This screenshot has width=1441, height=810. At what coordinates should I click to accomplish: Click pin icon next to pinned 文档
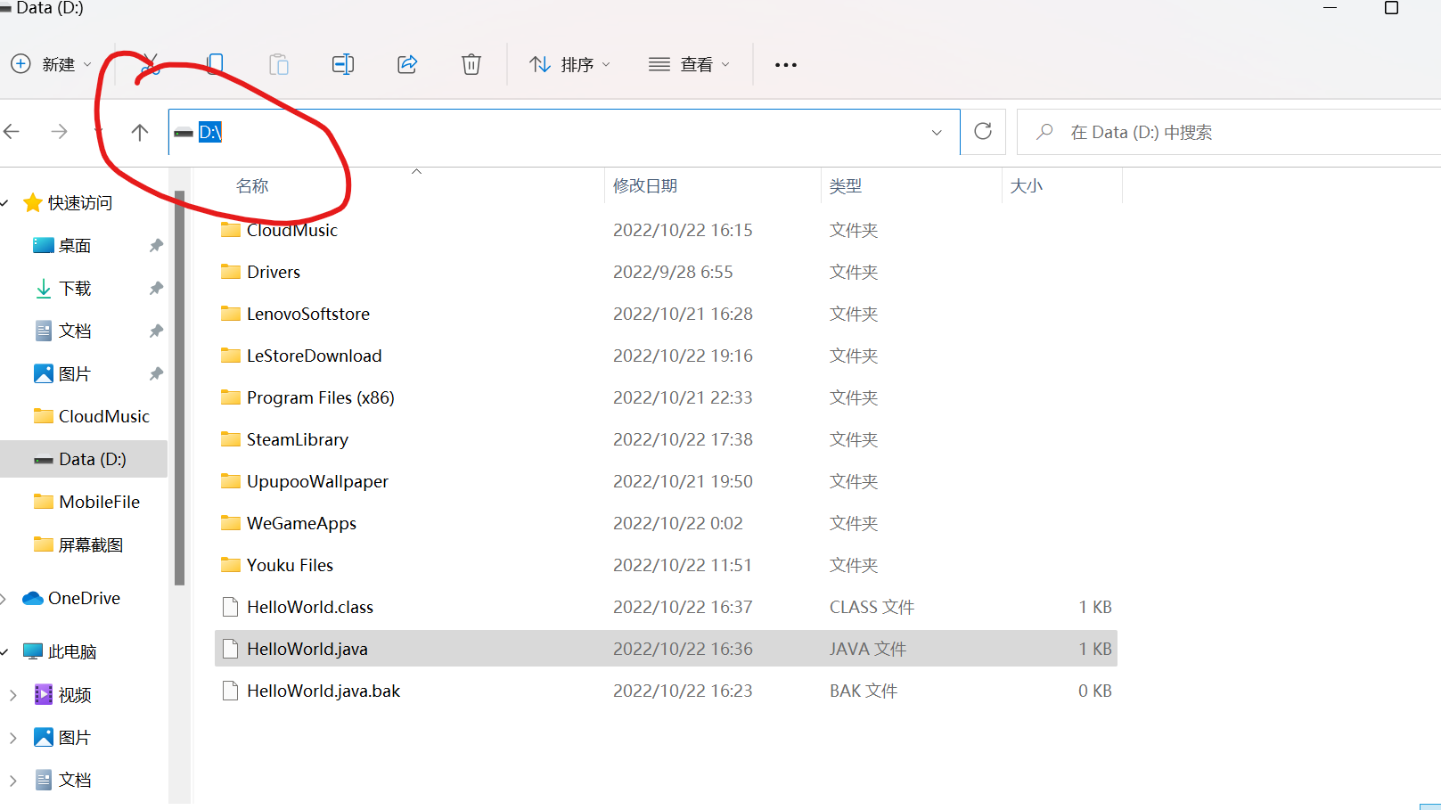click(156, 331)
